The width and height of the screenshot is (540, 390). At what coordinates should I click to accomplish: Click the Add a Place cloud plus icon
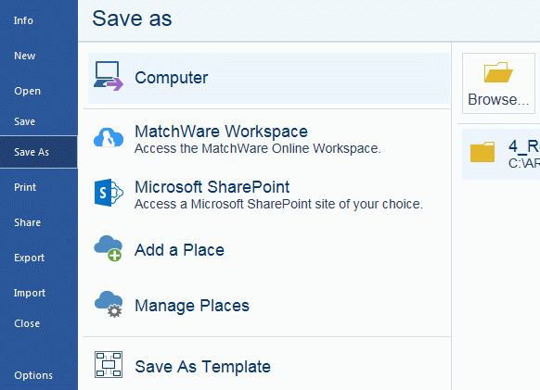click(x=109, y=248)
